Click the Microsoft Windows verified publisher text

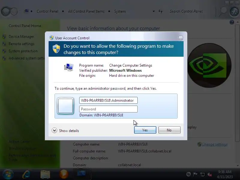125,70
